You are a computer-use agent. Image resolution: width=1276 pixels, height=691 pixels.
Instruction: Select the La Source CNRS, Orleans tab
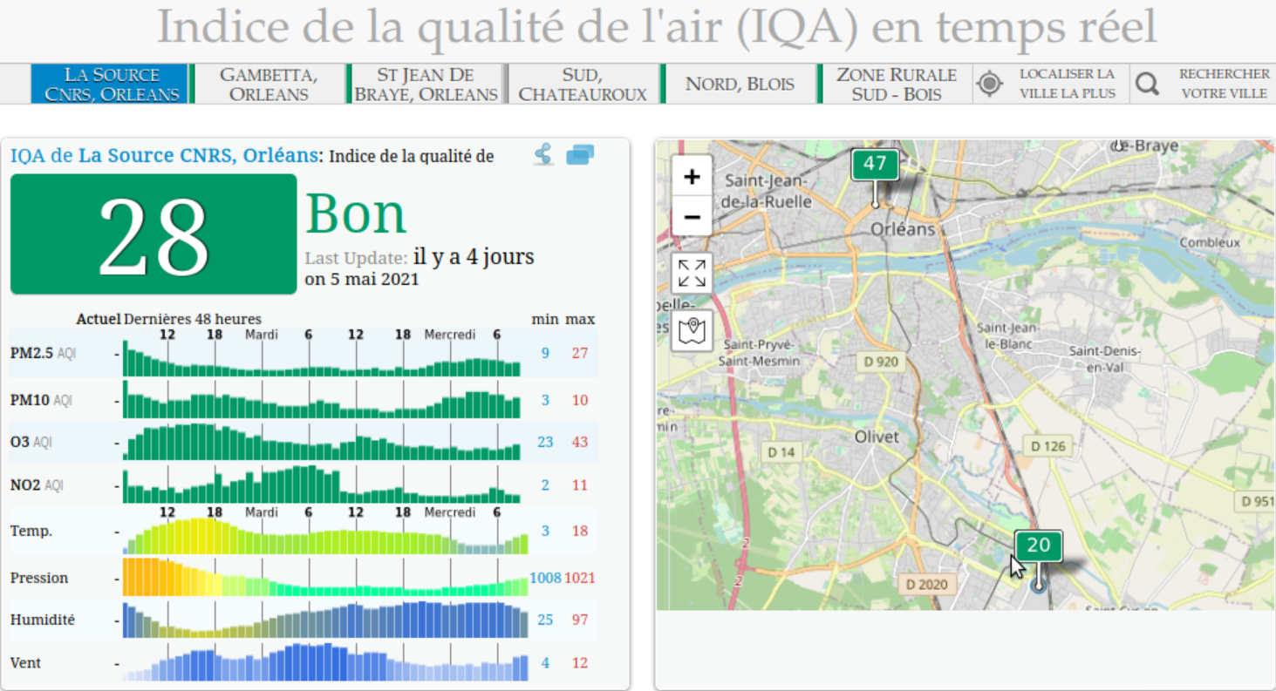[x=113, y=85]
